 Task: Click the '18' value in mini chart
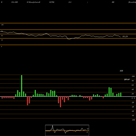[x=88, y=129]
